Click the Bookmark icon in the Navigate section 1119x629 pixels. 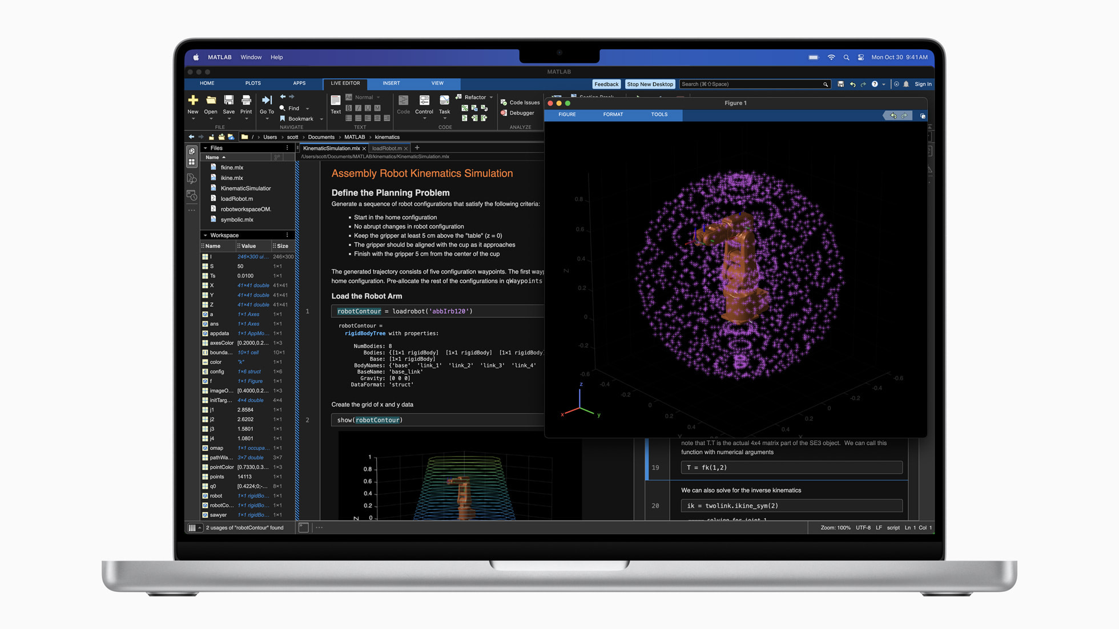[283, 119]
